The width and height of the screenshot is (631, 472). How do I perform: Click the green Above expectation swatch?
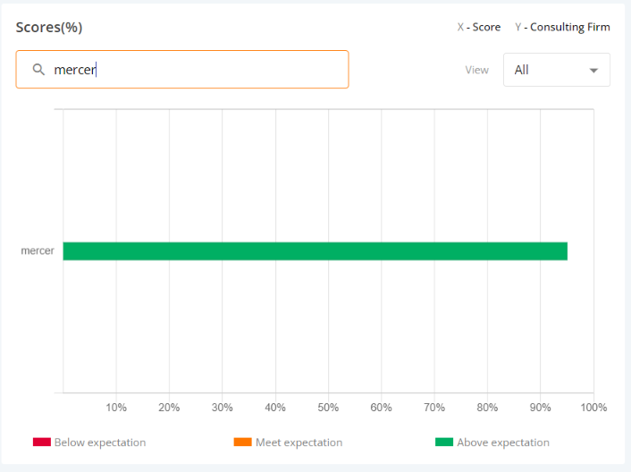(444, 442)
